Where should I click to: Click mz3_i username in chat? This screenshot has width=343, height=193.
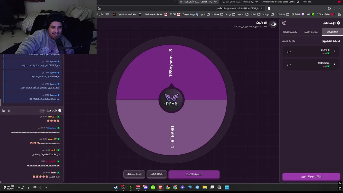pos(53,150)
